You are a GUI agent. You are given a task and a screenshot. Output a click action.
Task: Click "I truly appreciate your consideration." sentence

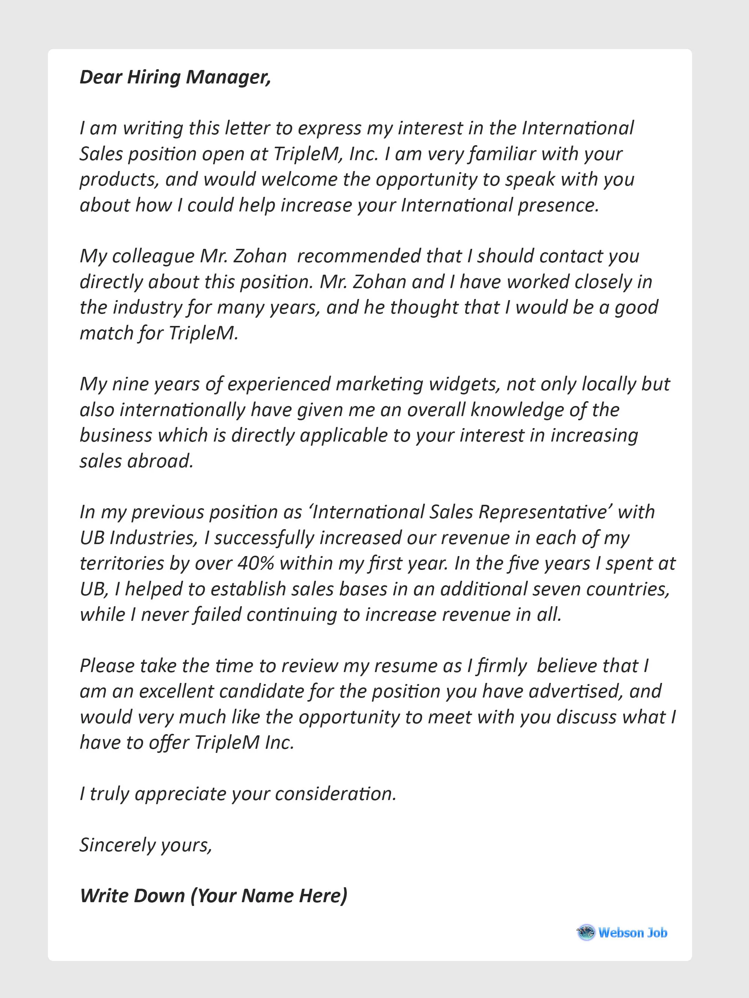pyautogui.click(x=238, y=794)
